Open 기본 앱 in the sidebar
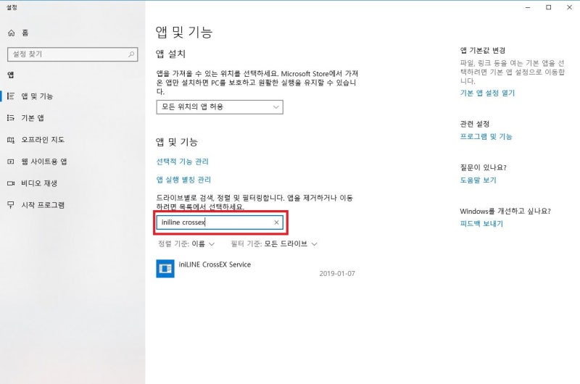580x384 pixels. click(72, 118)
